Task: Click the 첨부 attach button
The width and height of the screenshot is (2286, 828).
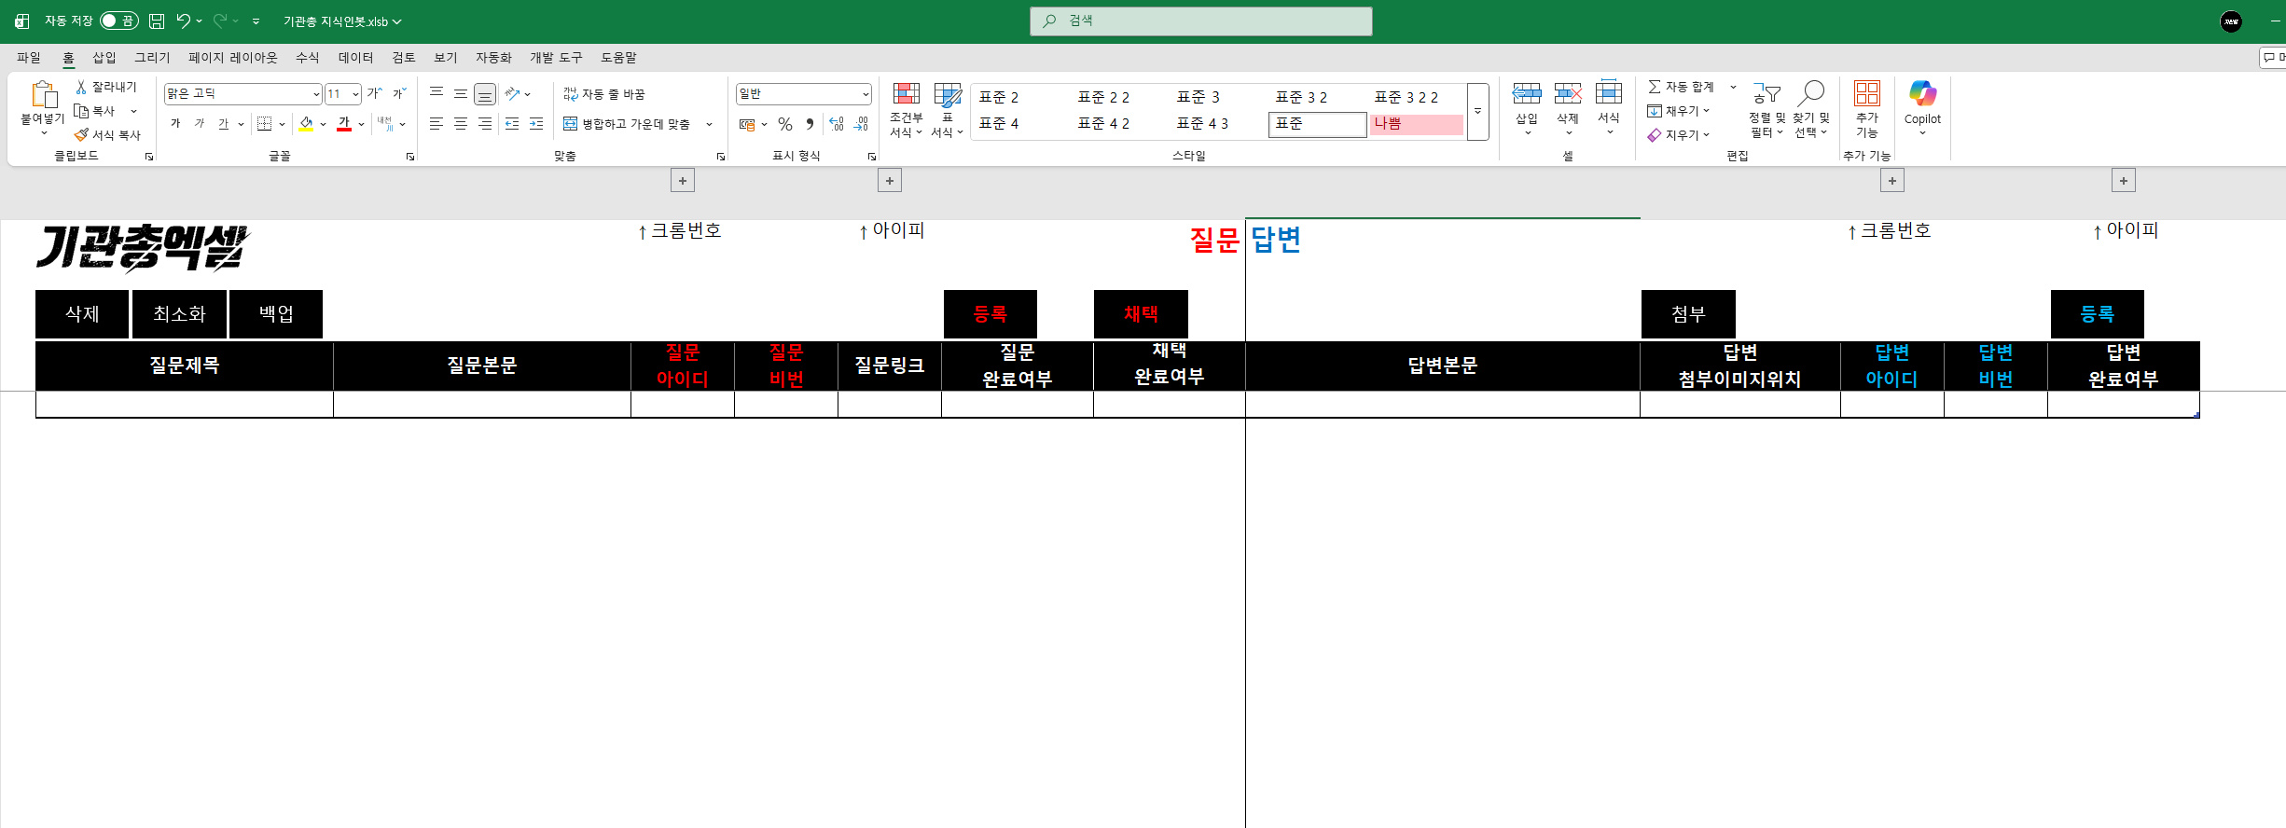Action: [x=1688, y=314]
